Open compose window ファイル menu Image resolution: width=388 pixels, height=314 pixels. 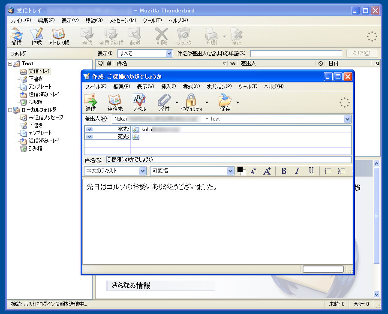coord(96,86)
